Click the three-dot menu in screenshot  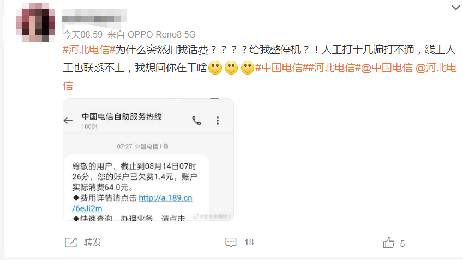(218, 120)
